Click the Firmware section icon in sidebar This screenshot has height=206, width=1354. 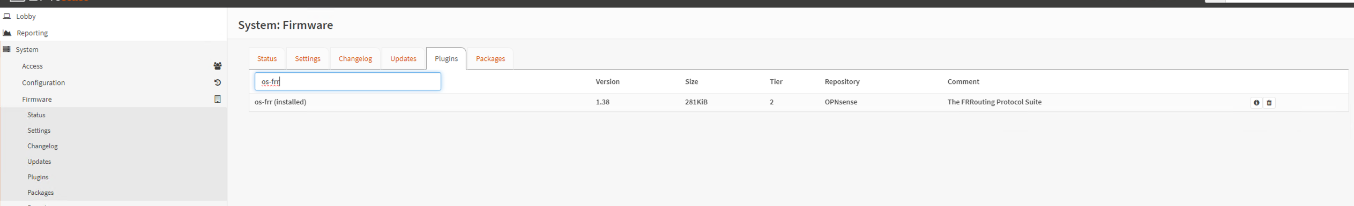(x=218, y=100)
